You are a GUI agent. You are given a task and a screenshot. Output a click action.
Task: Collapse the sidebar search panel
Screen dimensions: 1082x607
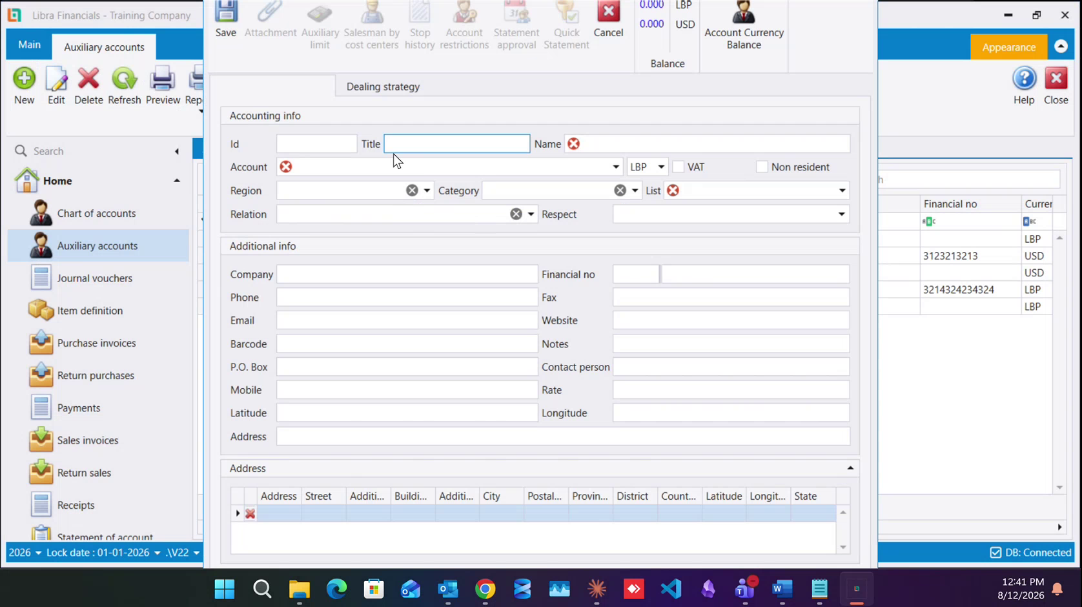tap(177, 151)
